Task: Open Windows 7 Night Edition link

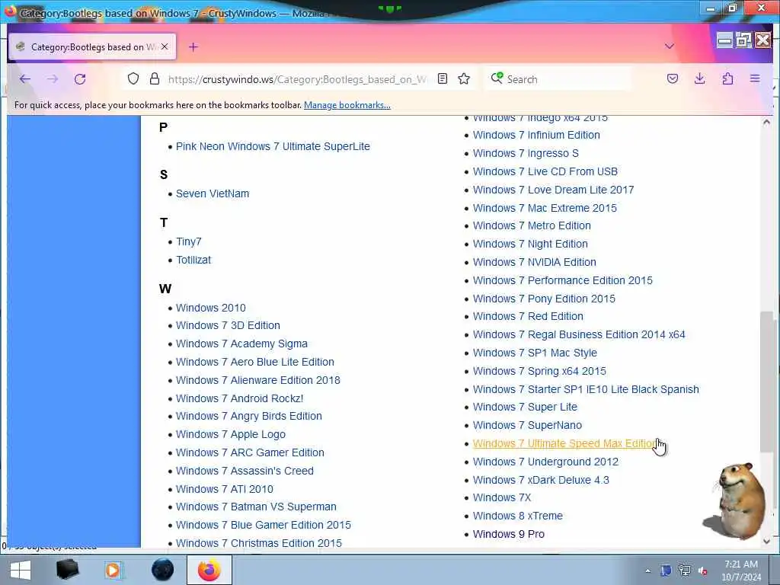Action: pos(530,244)
